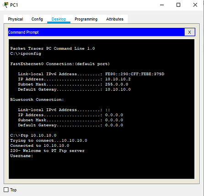Maximize the PC1 window
Image resolution: width=204 pixels, height=196 pixels.
[178, 5]
